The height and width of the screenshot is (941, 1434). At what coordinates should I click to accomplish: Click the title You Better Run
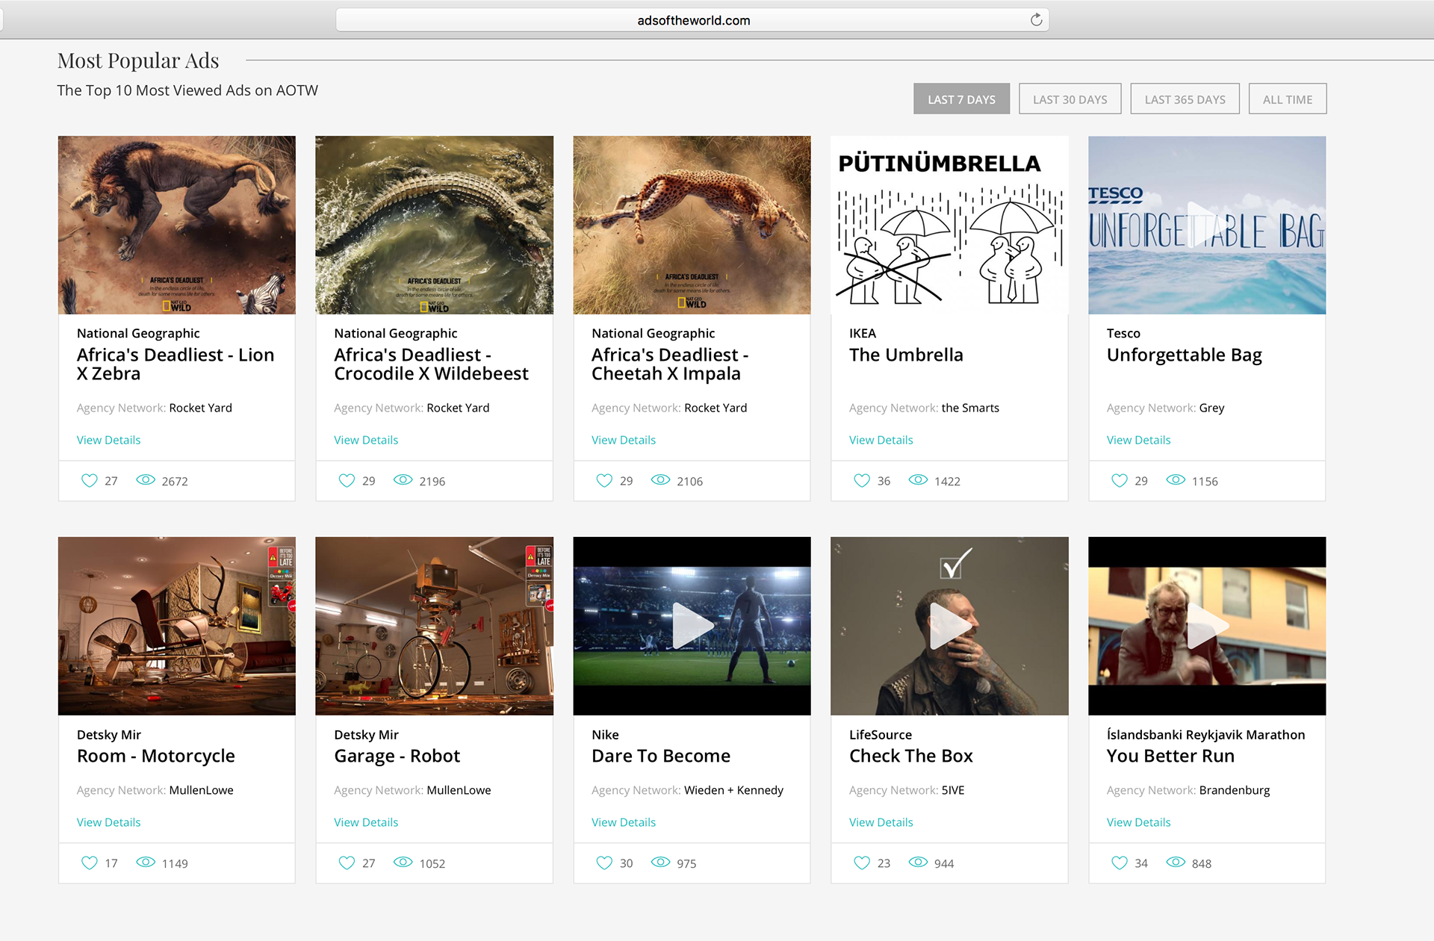tap(1170, 756)
